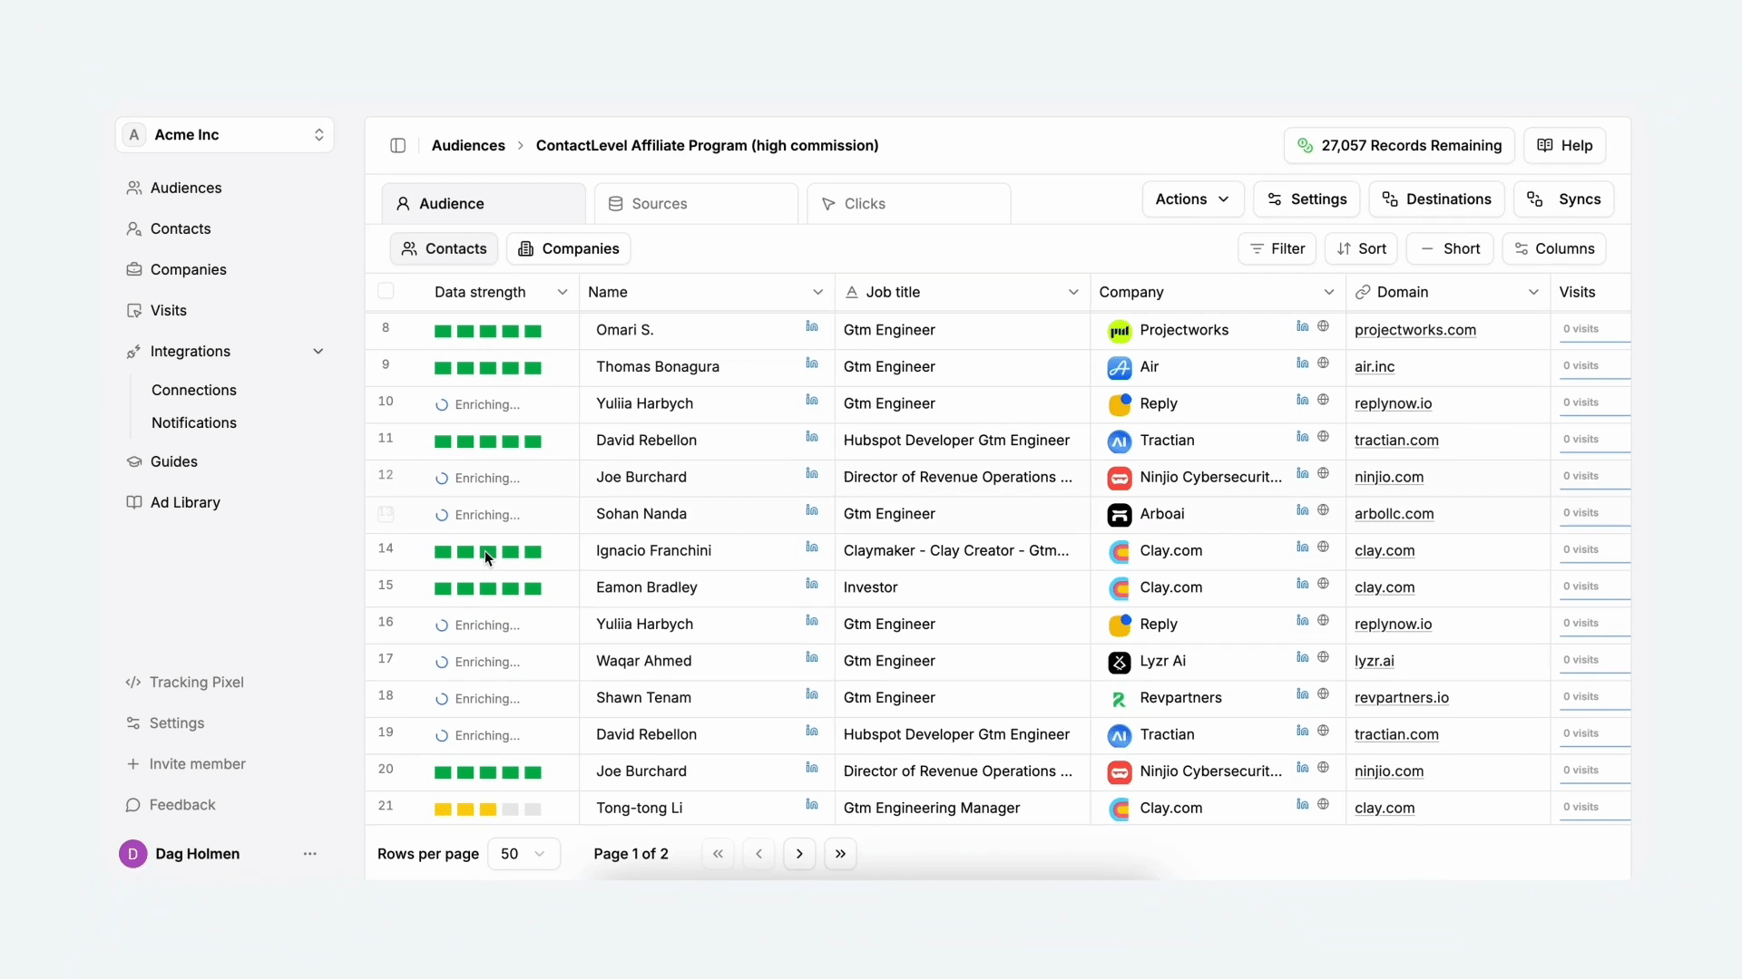Collapse the Integrations section chevron
Viewport: 1742px width, 979px height.
318,352
